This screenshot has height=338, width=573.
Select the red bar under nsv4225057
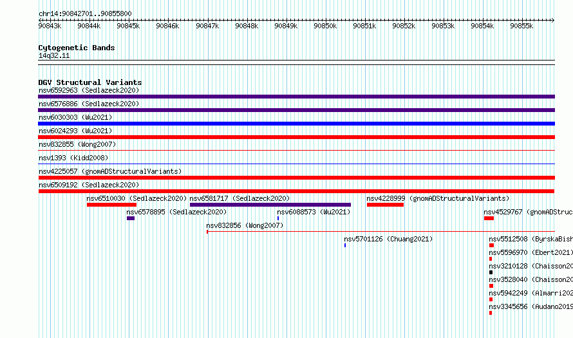[x=296, y=178]
